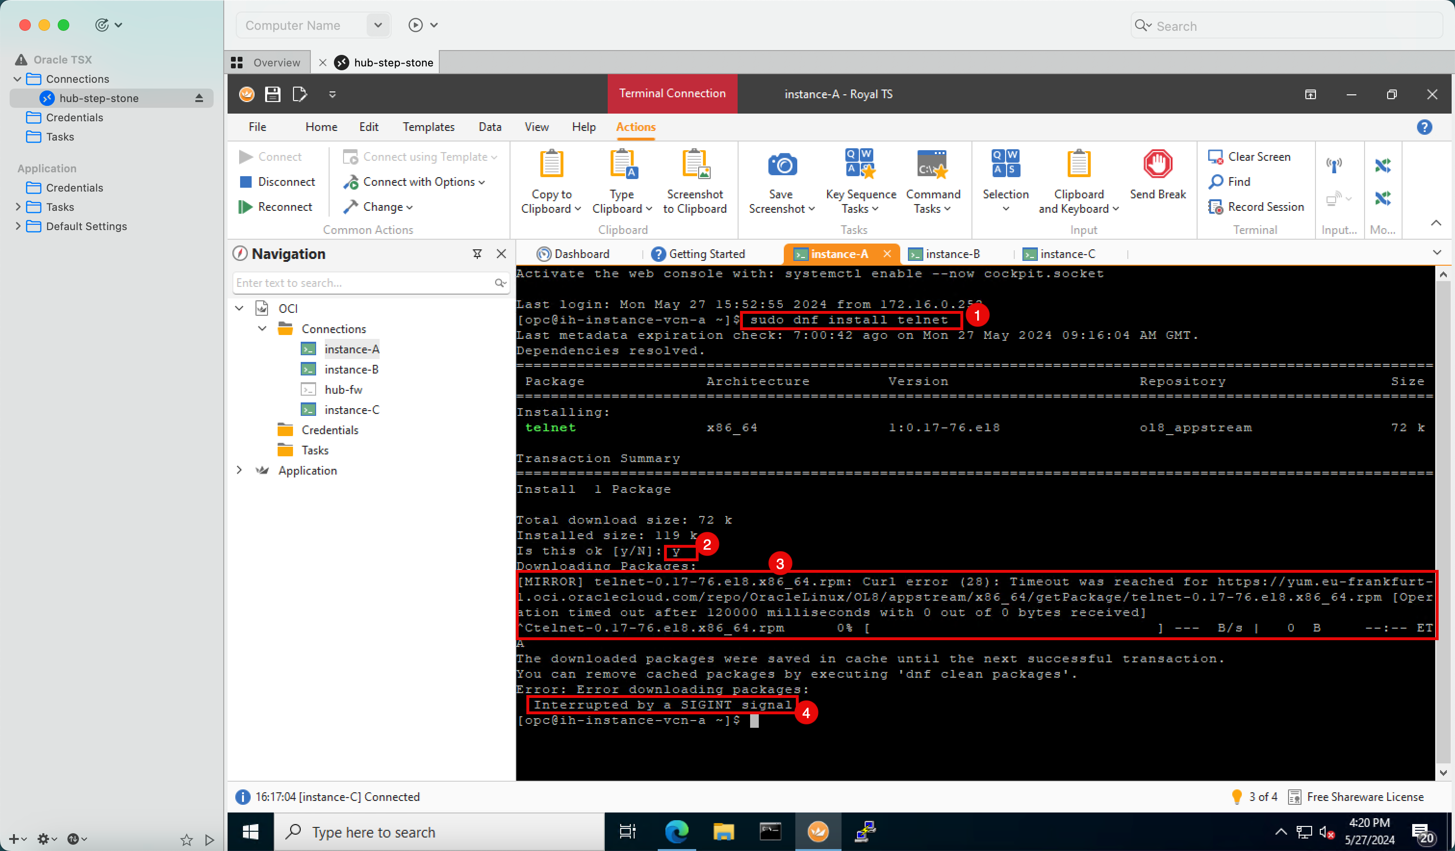Select instance-C in the navigation tree
The image size is (1455, 851).
[352, 409]
